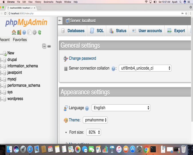The width and height of the screenshot is (193, 155).
Task: Open the Language dropdown showing English
Action: pyautogui.click(x=121, y=108)
